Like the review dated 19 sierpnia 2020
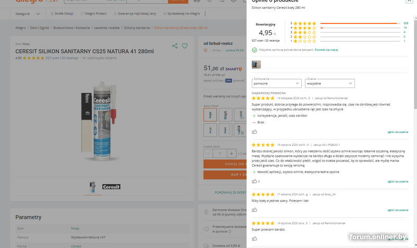The height and width of the screenshot is (248, 417). [254, 181]
